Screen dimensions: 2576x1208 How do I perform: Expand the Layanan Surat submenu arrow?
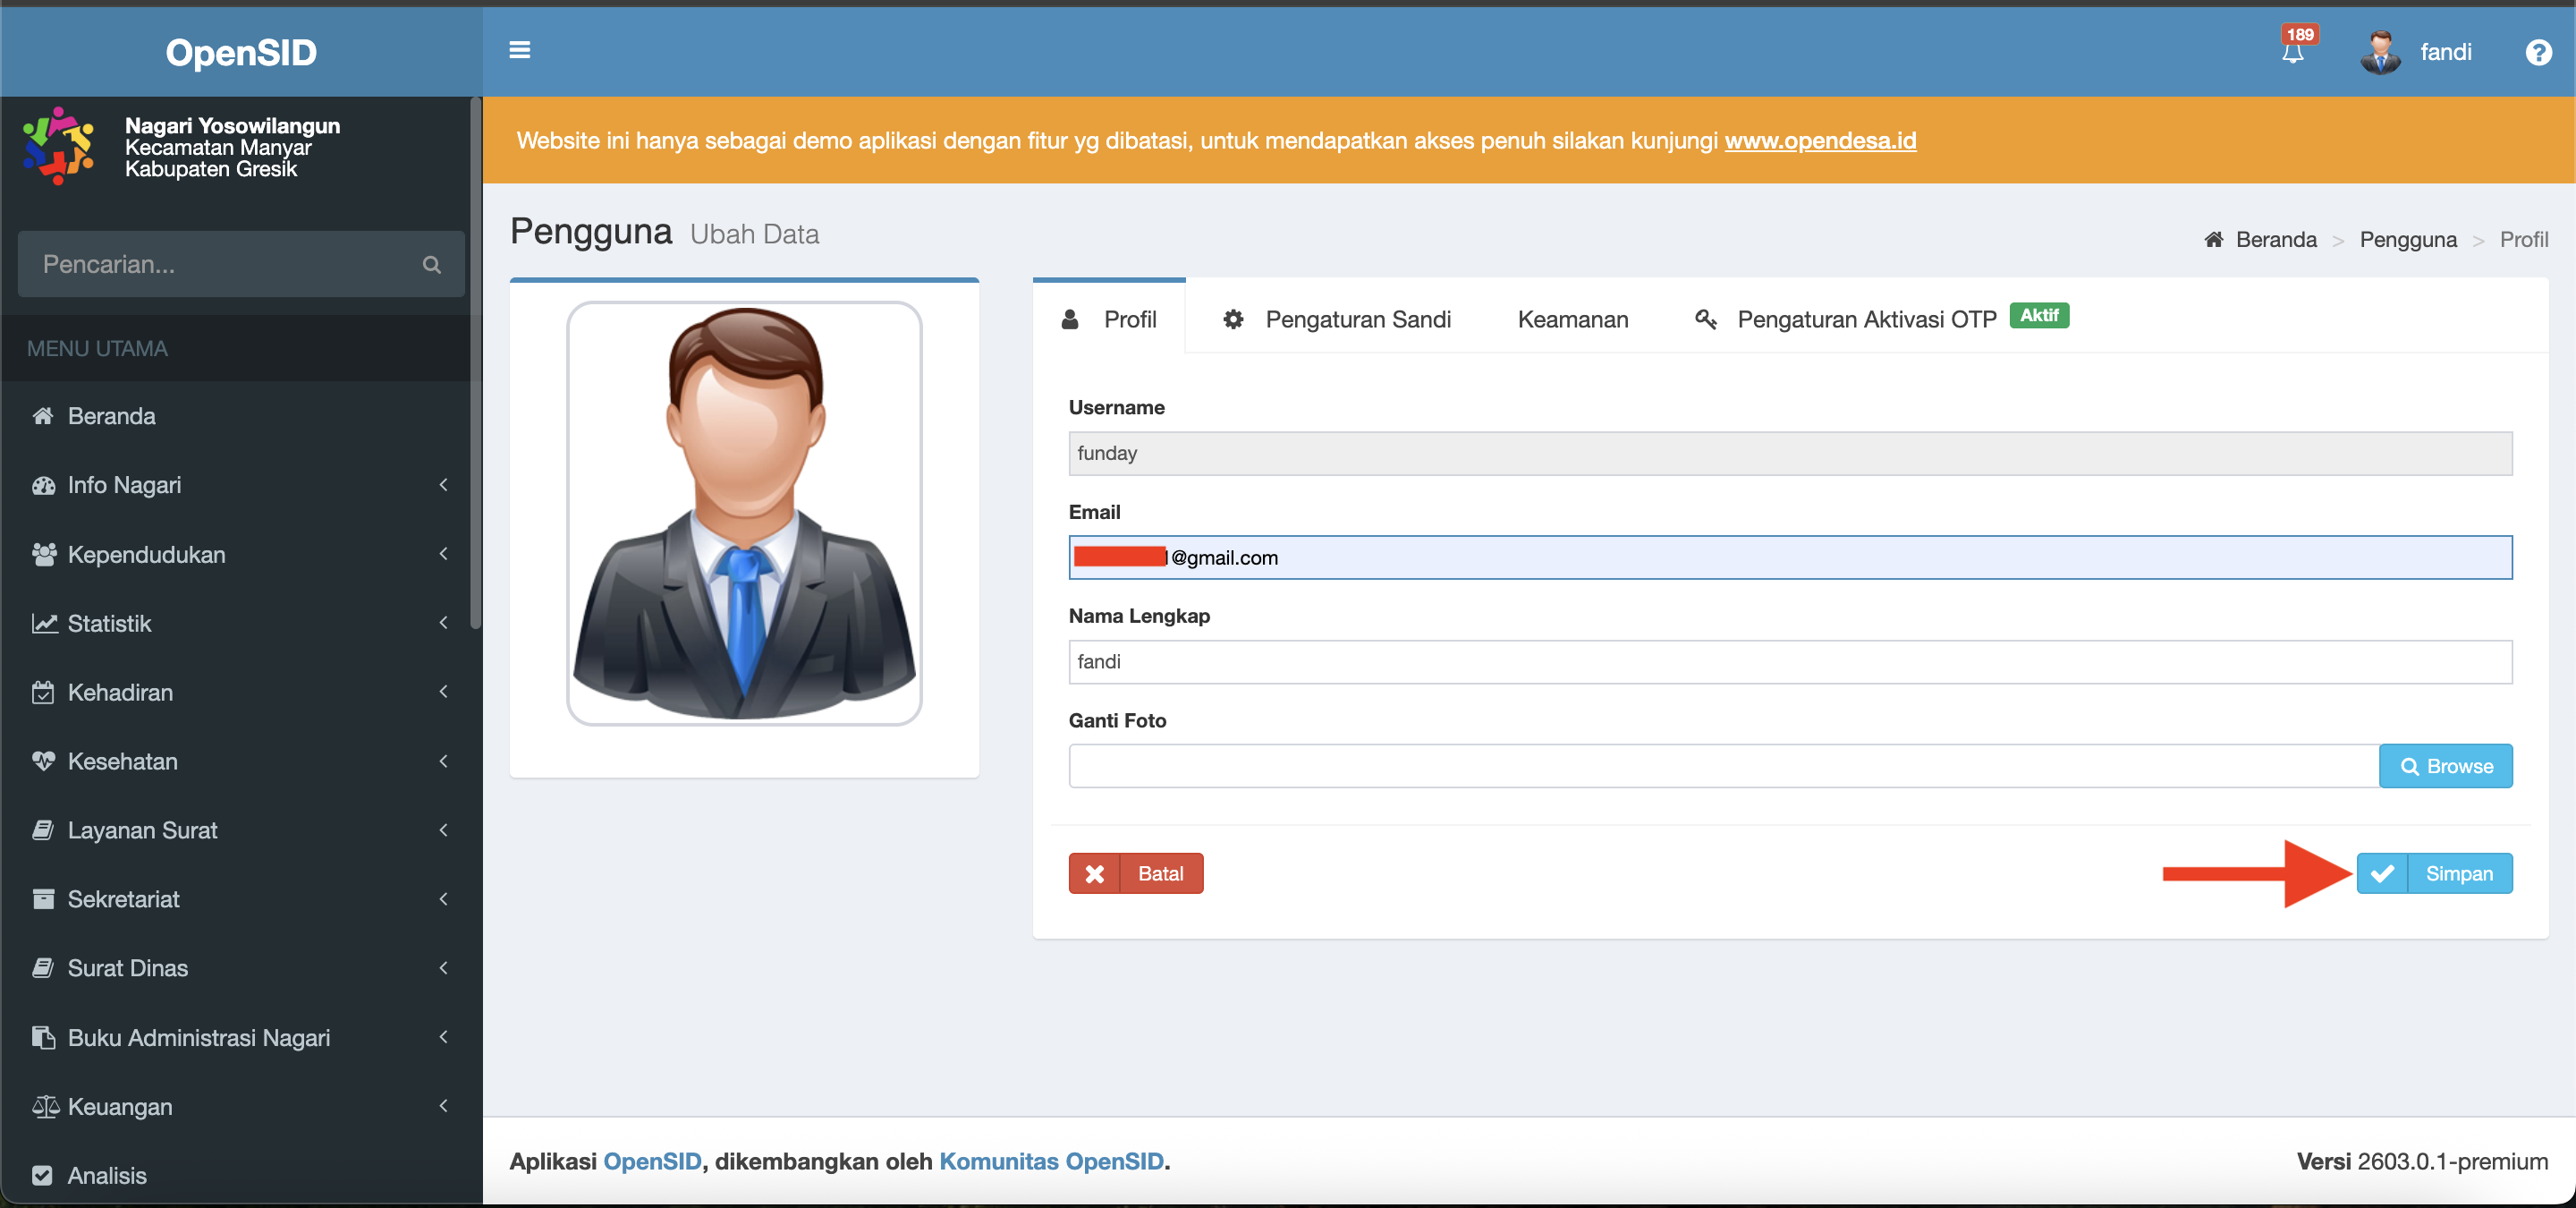tap(443, 830)
